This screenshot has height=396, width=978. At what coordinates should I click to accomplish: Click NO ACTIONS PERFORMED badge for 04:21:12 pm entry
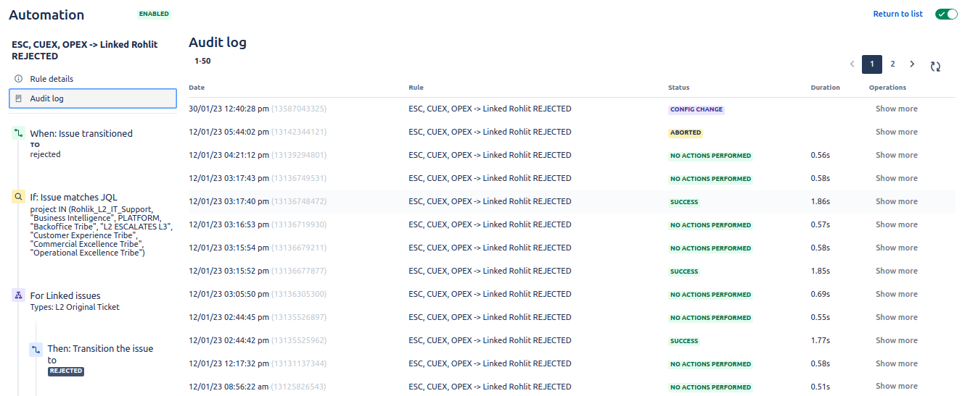tap(710, 156)
